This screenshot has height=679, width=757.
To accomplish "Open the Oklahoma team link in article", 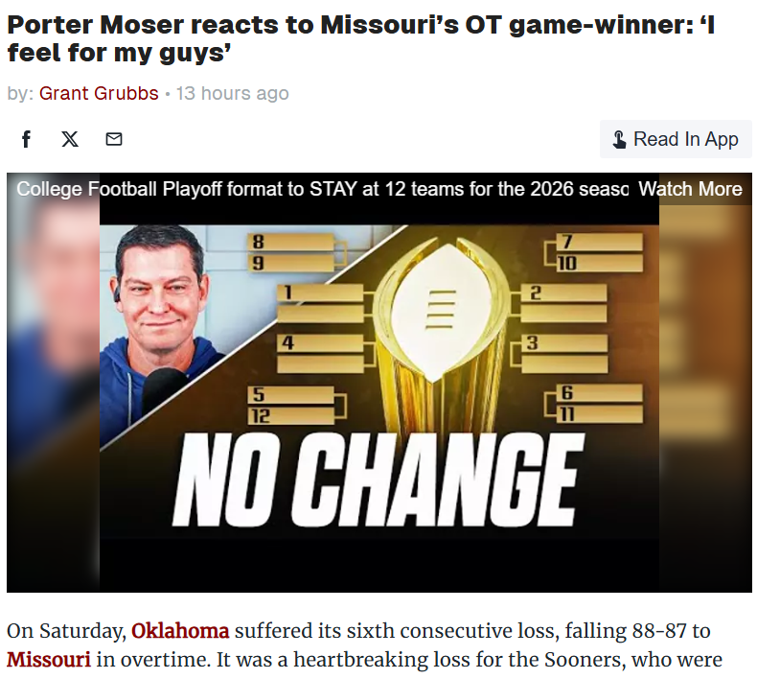I will [x=180, y=632].
